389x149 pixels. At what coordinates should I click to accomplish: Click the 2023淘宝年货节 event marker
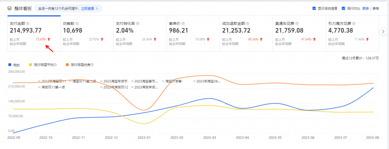click(x=115, y=81)
